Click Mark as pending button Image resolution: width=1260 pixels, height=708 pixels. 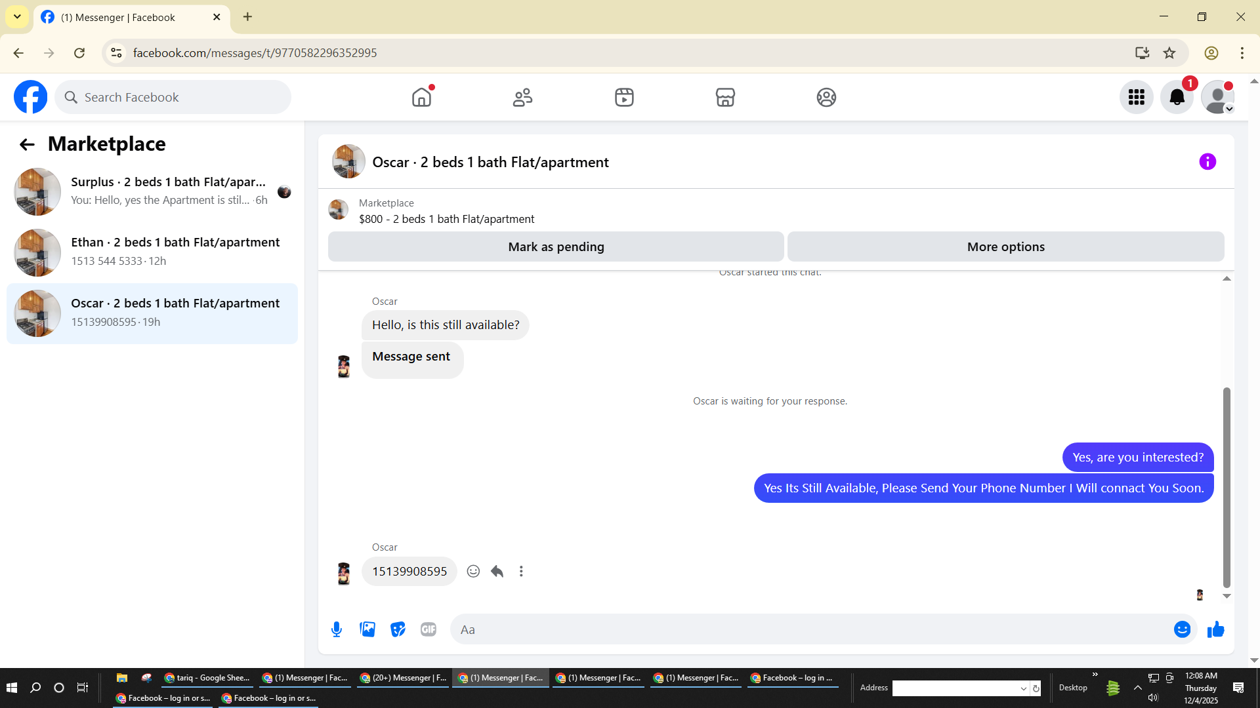[x=556, y=246]
